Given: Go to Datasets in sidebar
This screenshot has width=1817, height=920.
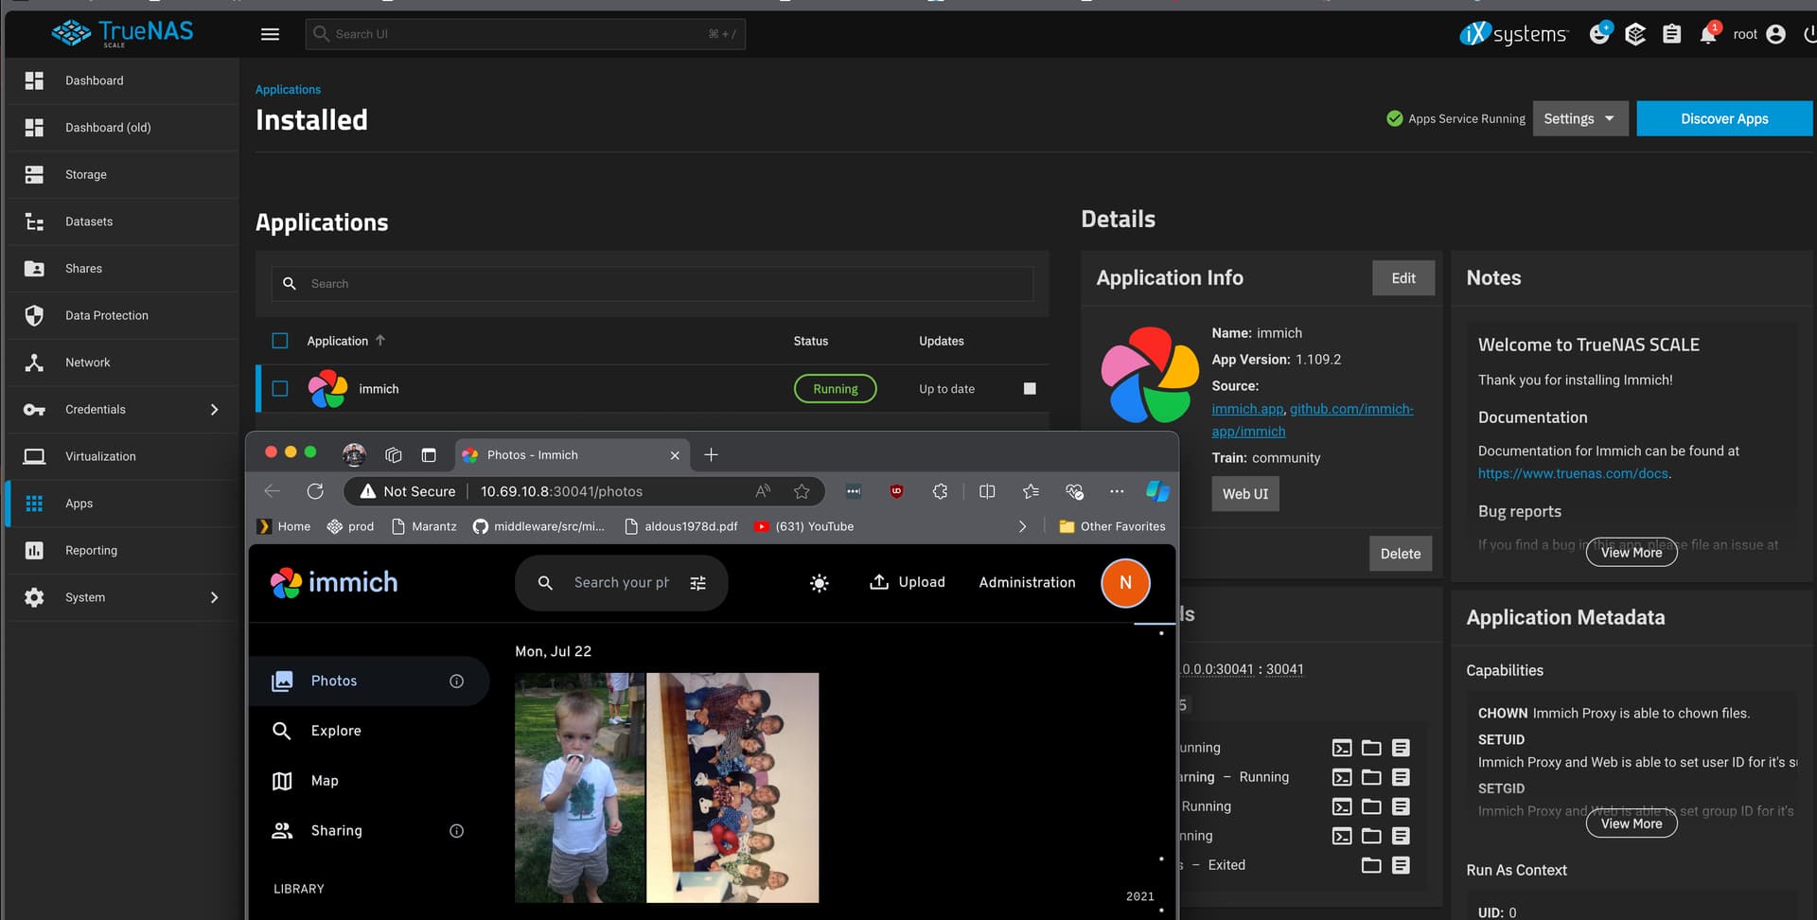Looking at the screenshot, I should [89, 221].
